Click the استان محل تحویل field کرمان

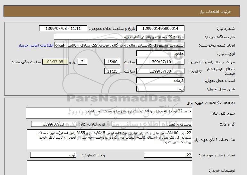tap(161, 80)
